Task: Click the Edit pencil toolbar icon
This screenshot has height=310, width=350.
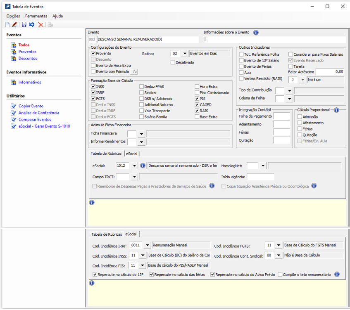Action: [15, 25]
